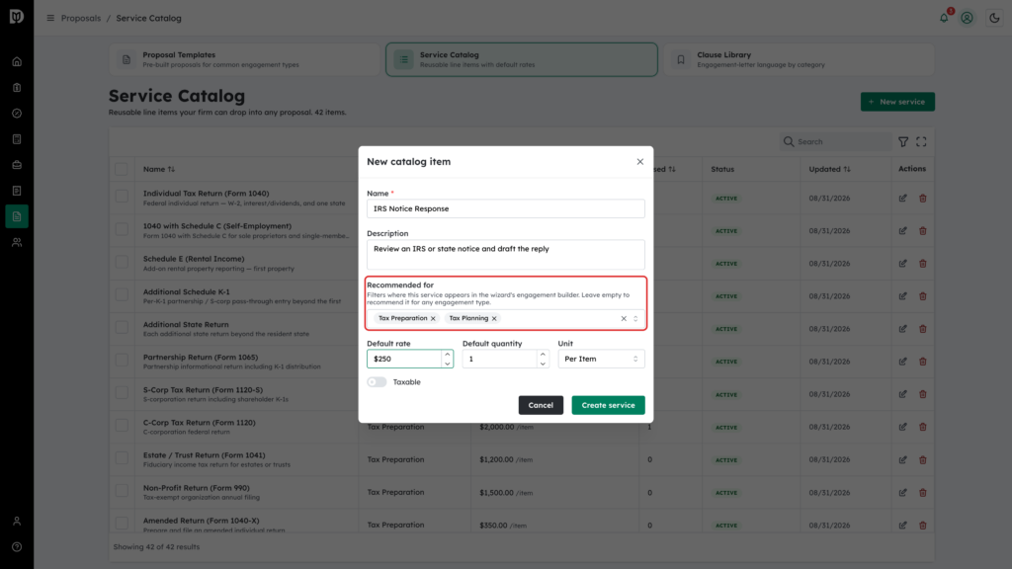Click the Name field with IRS Notice Response
Image resolution: width=1012 pixels, height=569 pixels.
click(505, 208)
